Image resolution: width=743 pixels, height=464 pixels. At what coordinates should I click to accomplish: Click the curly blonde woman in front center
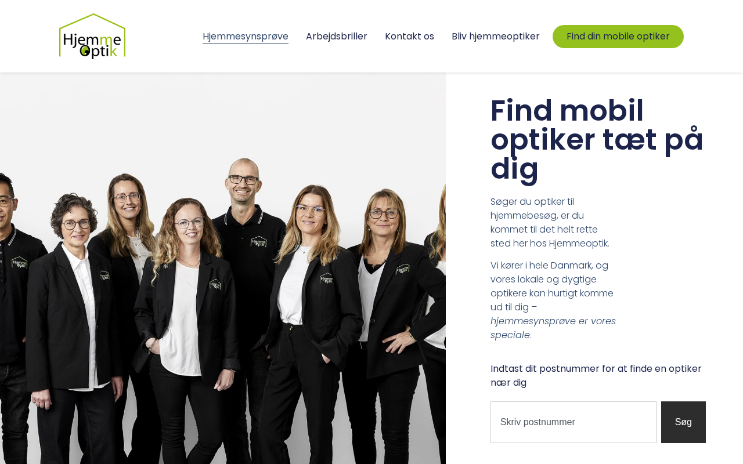tap(186, 325)
